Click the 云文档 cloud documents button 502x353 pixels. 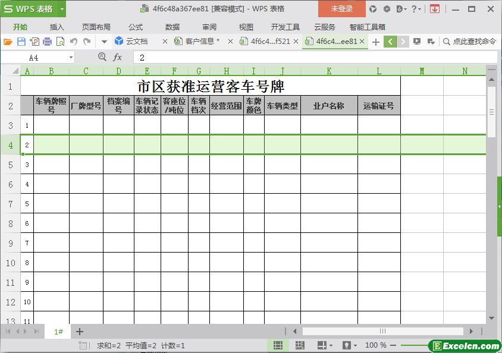point(131,42)
